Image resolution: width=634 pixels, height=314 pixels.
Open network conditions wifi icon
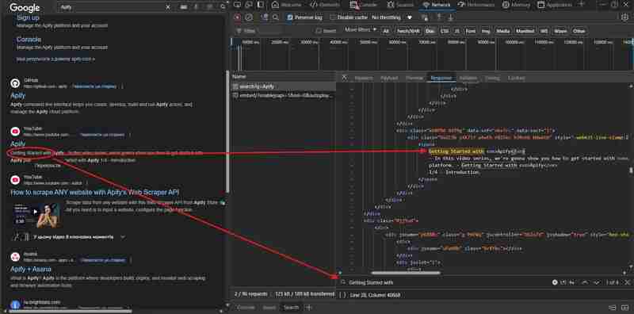424,17
